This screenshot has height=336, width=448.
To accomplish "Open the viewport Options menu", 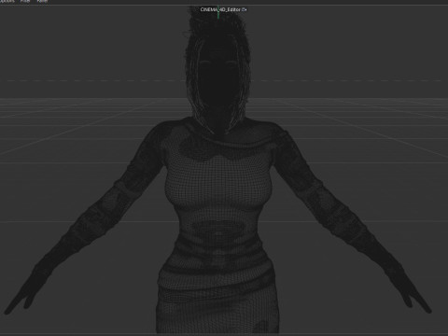I will [7, 1].
